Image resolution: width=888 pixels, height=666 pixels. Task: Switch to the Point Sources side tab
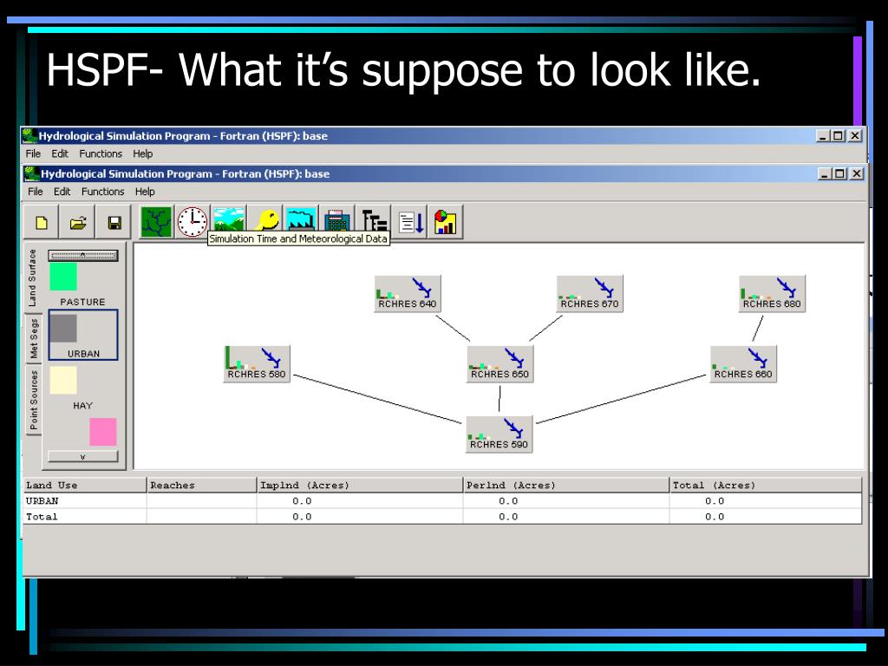[x=34, y=400]
